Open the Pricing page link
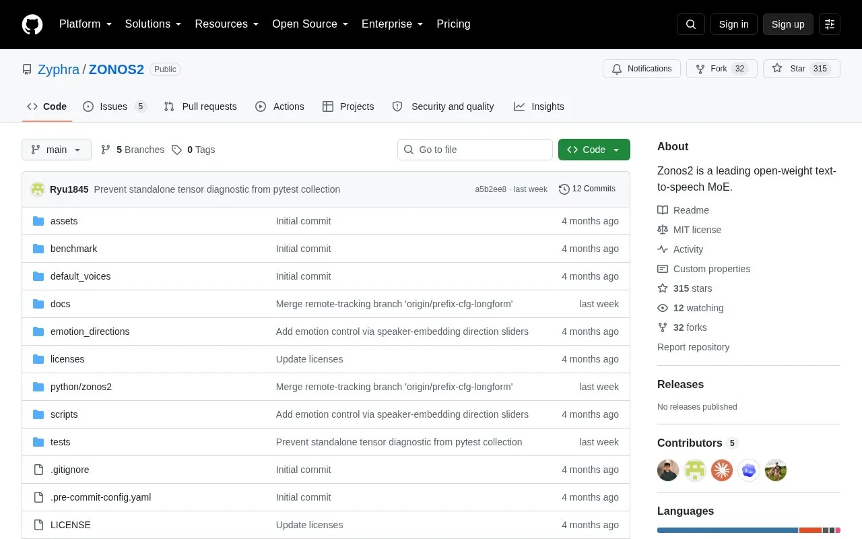862x539 pixels. (453, 24)
